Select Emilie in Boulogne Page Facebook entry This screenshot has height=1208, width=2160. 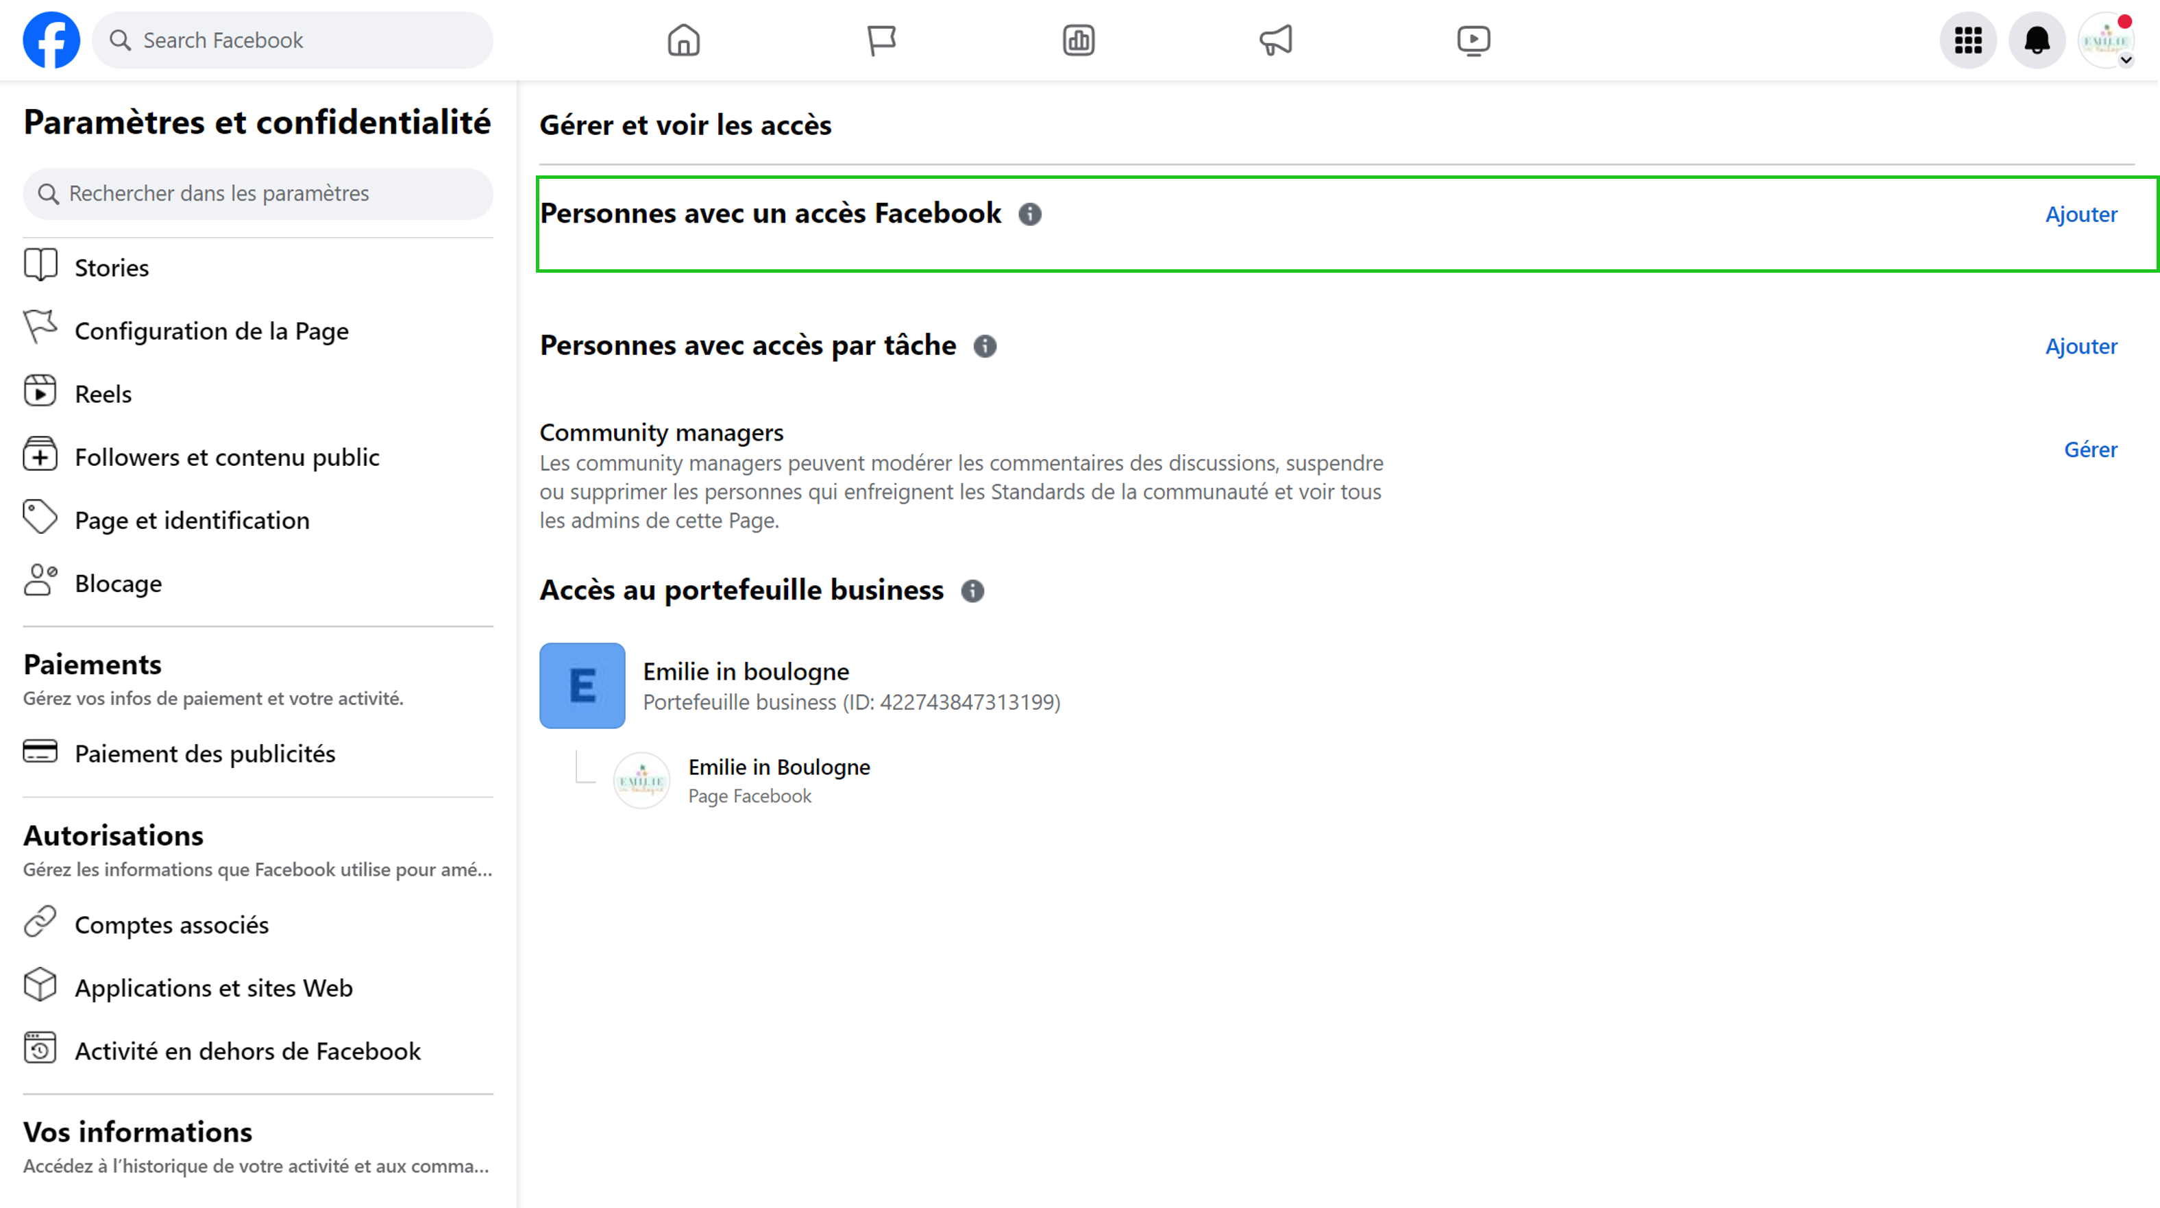tap(779, 780)
